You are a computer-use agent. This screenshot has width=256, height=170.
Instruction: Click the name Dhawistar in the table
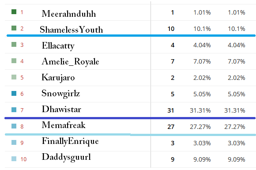point(61,109)
